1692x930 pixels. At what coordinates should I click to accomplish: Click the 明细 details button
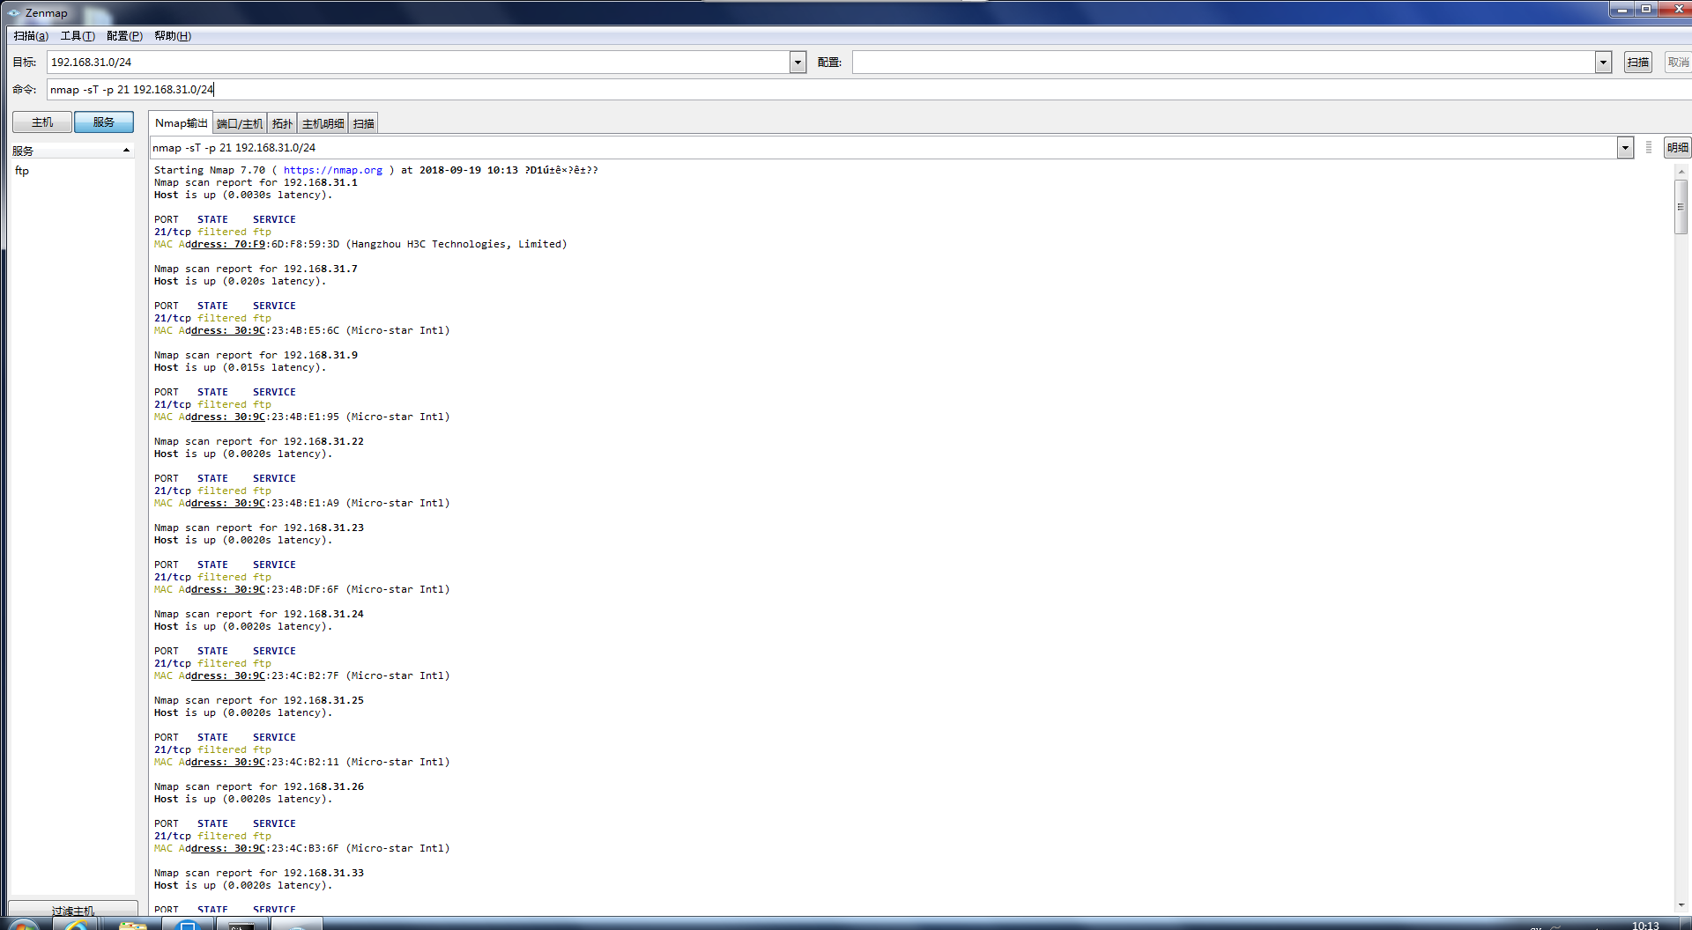click(x=1678, y=148)
